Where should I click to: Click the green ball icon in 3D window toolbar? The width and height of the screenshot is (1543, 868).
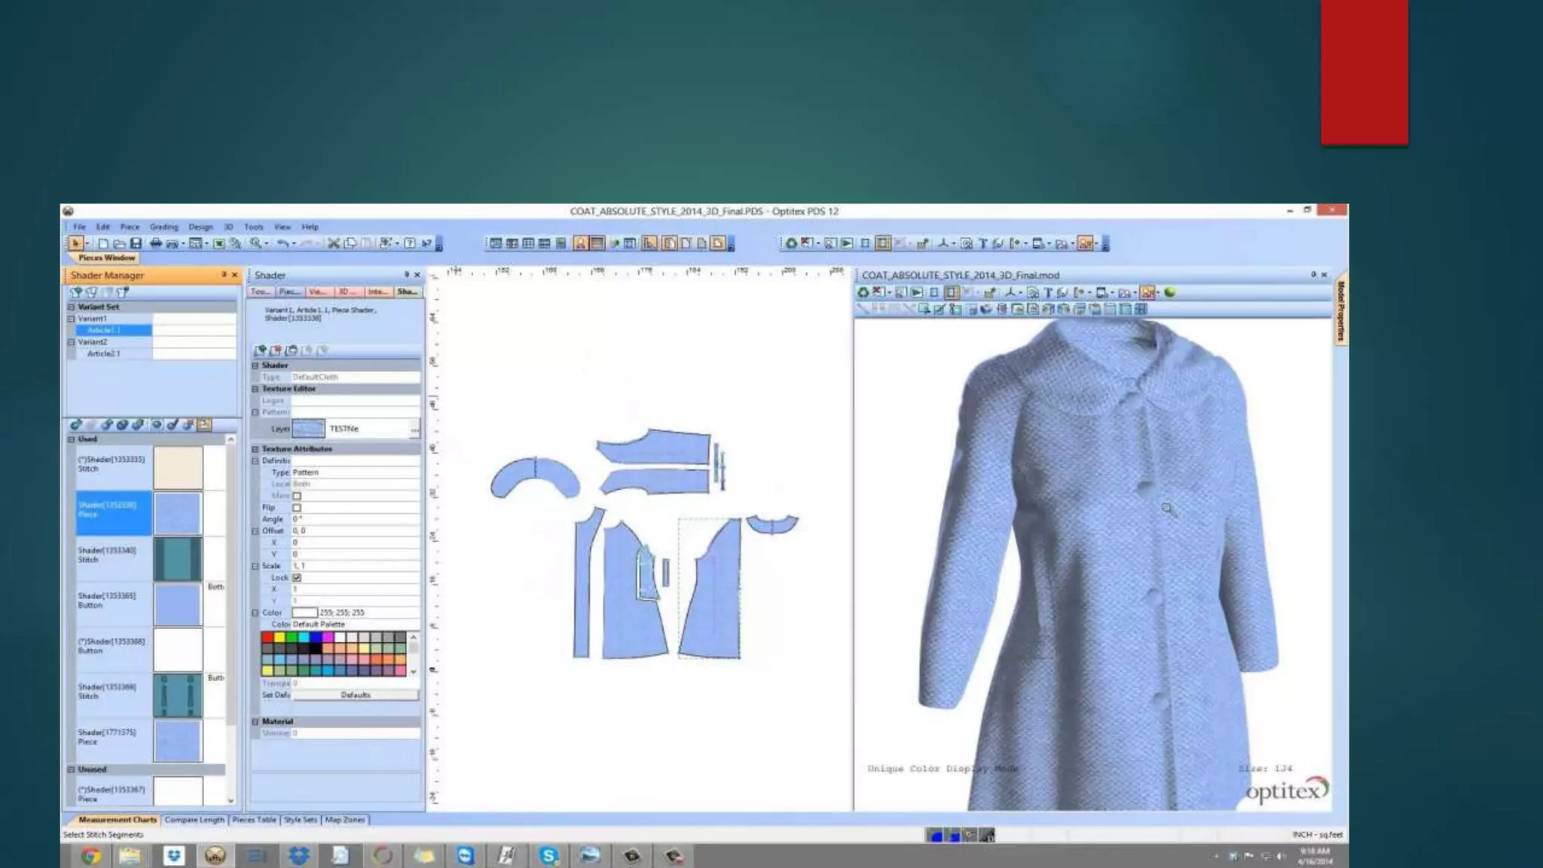pyautogui.click(x=1169, y=292)
